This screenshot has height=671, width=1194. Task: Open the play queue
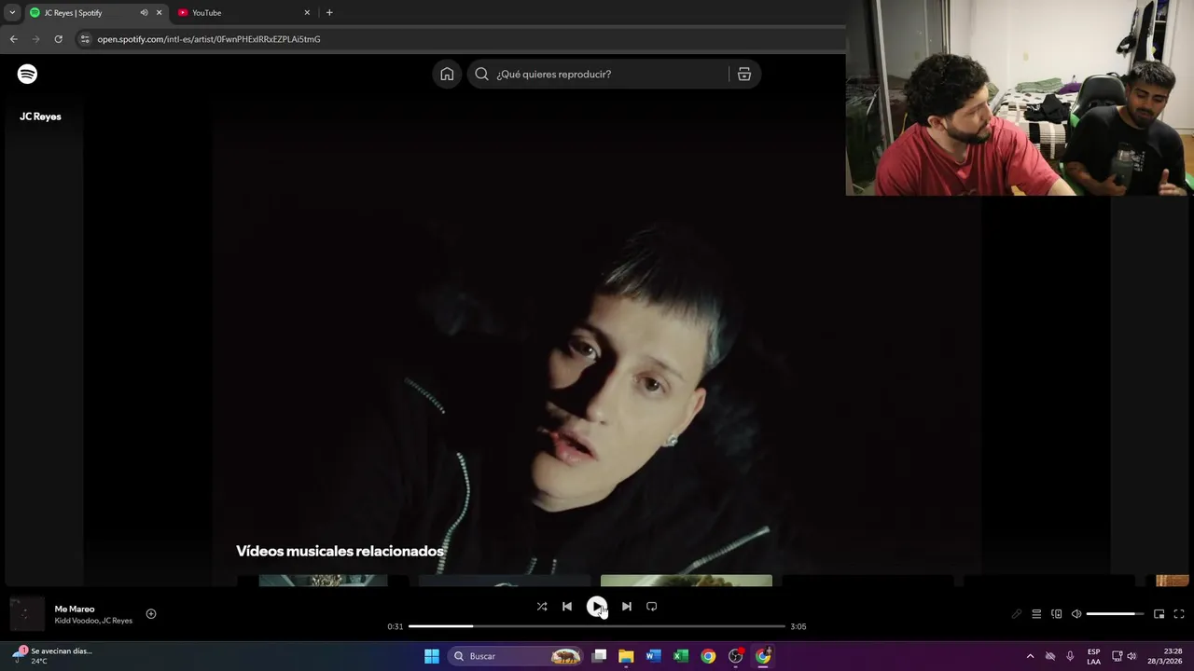pos(1036,614)
